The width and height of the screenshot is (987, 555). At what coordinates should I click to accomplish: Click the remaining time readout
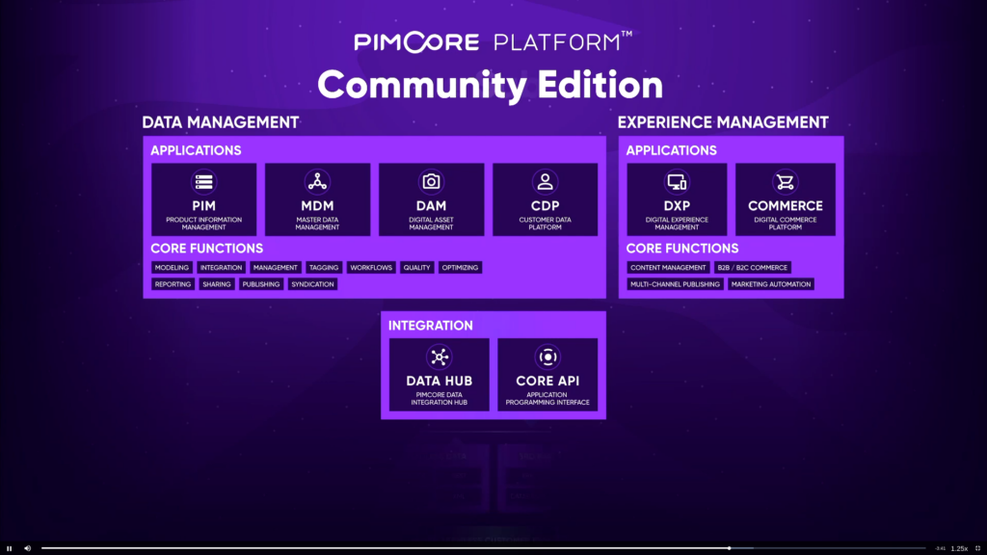click(940, 548)
